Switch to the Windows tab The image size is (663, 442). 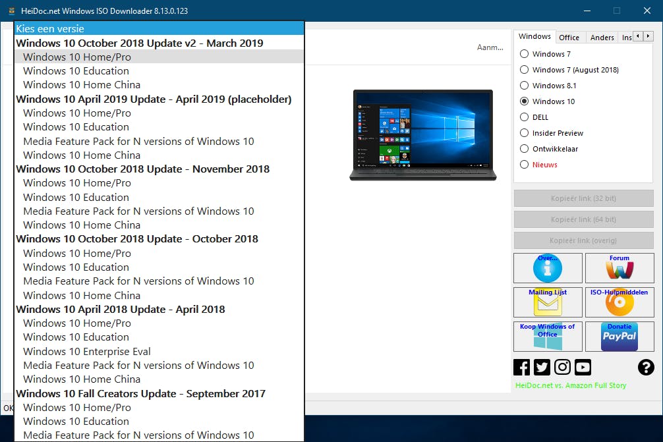point(535,36)
